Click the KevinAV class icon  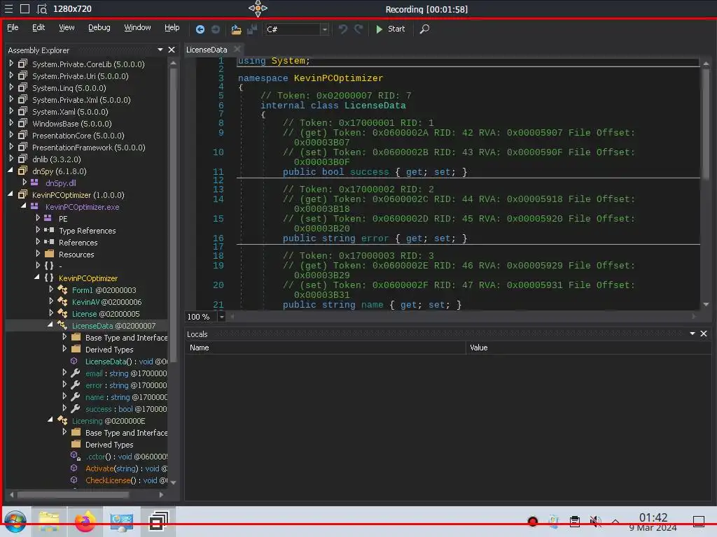tap(62, 301)
